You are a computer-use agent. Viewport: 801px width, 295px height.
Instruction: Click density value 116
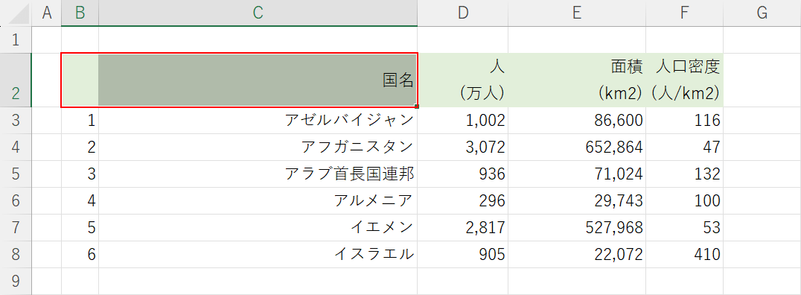click(685, 121)
